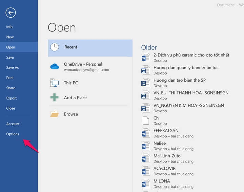Select OneDrive - Personal location
Screen dimensions: 244x192
(x=83, y=64)
